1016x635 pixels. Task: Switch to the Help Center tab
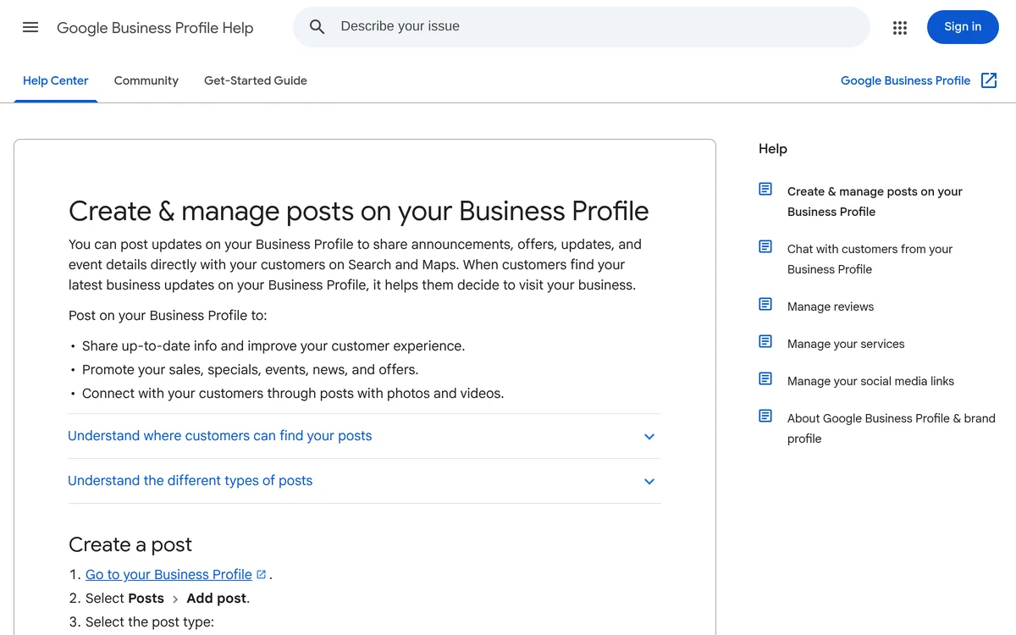pos(56,80)
